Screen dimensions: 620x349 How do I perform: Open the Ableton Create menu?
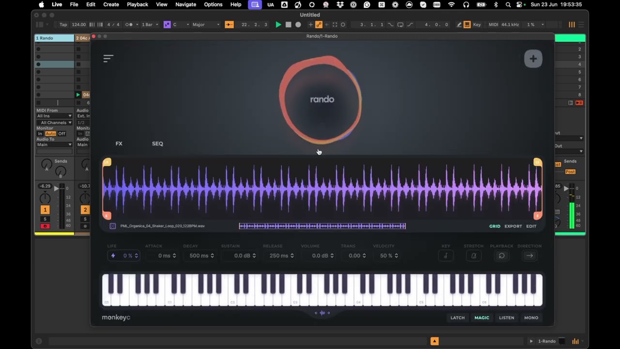click(111, 4)
